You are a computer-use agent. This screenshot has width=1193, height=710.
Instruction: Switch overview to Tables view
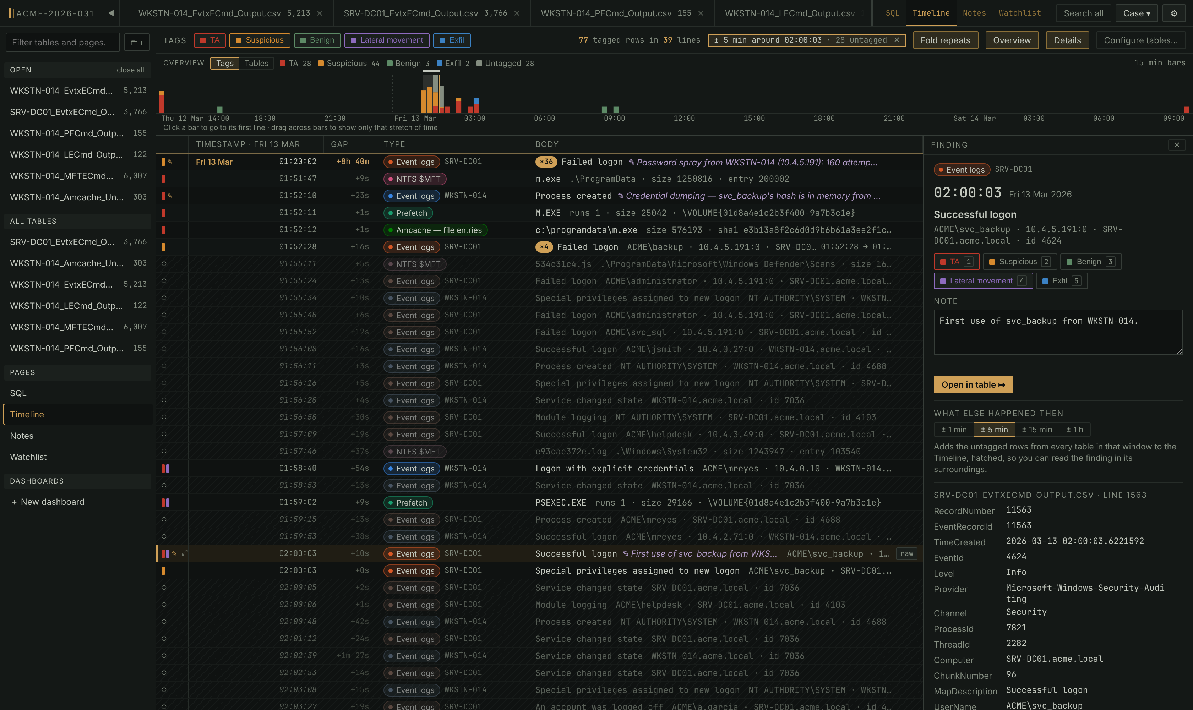[256, 63]
